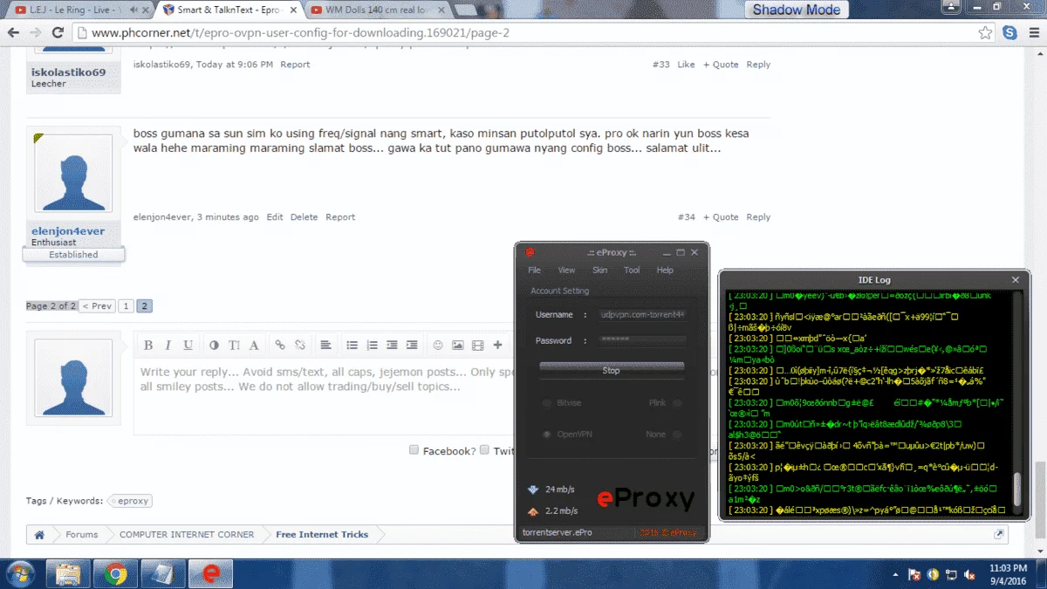The image size is (1047, 589).
Task: Insert a bulleted list
Action: [352, 346]
